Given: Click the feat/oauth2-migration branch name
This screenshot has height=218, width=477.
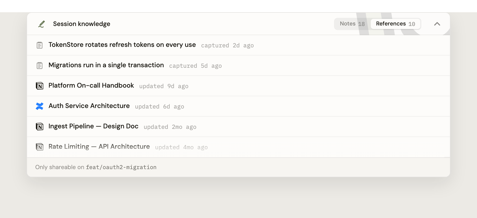Looking at the screenshot, I should tap(121, 167).
